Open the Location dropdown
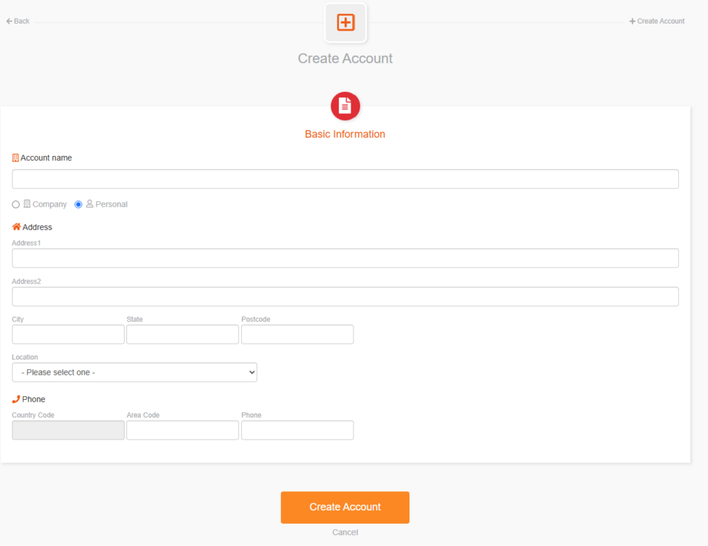This screenshot has width=708, height=546. pyautogui.click(x=135, y=372)
